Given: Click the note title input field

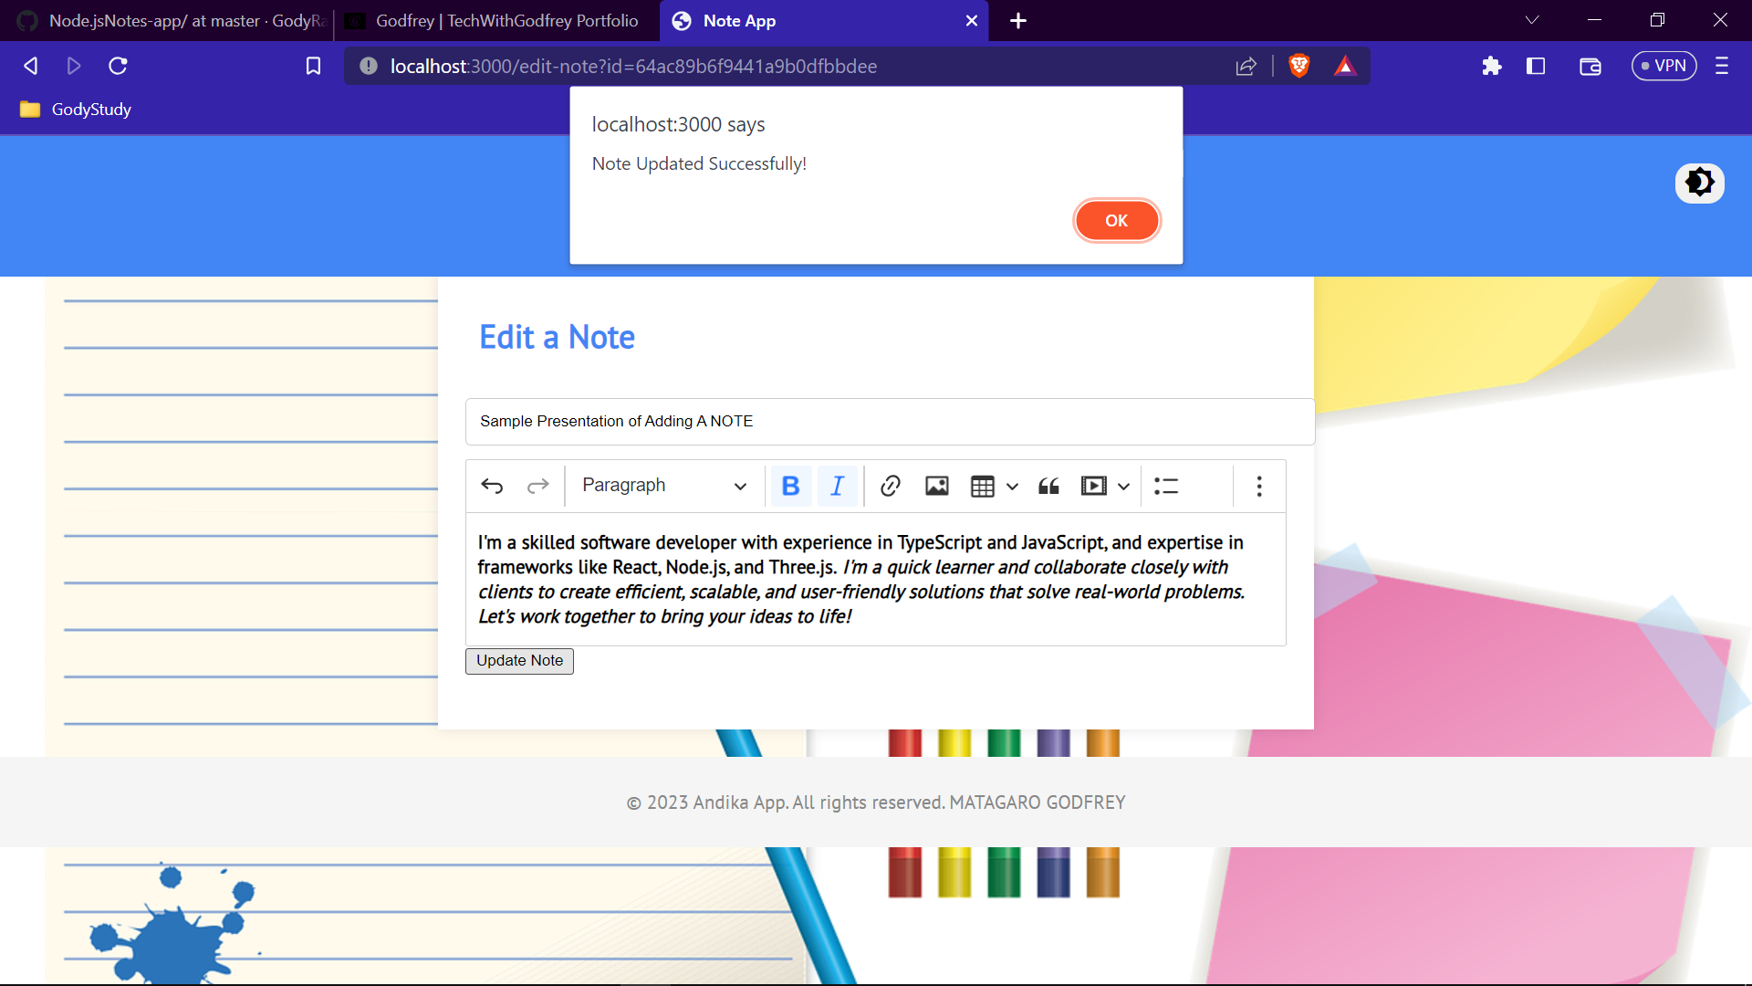Looking at the screenshot, I should tap(890, 421).
